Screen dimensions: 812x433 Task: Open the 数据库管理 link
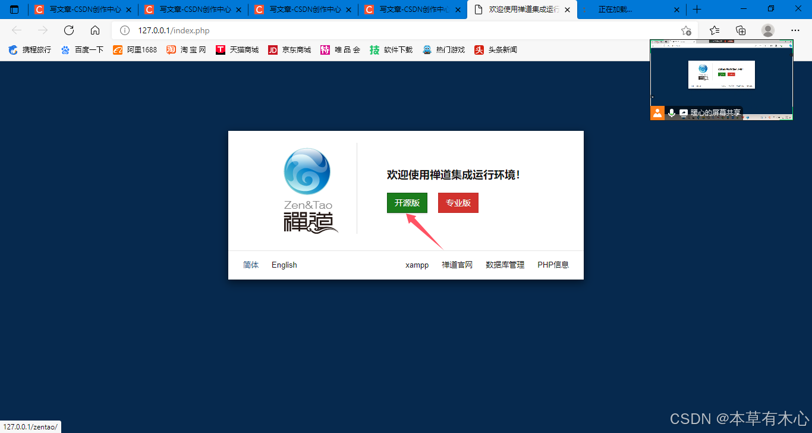[x=505, y=265]
